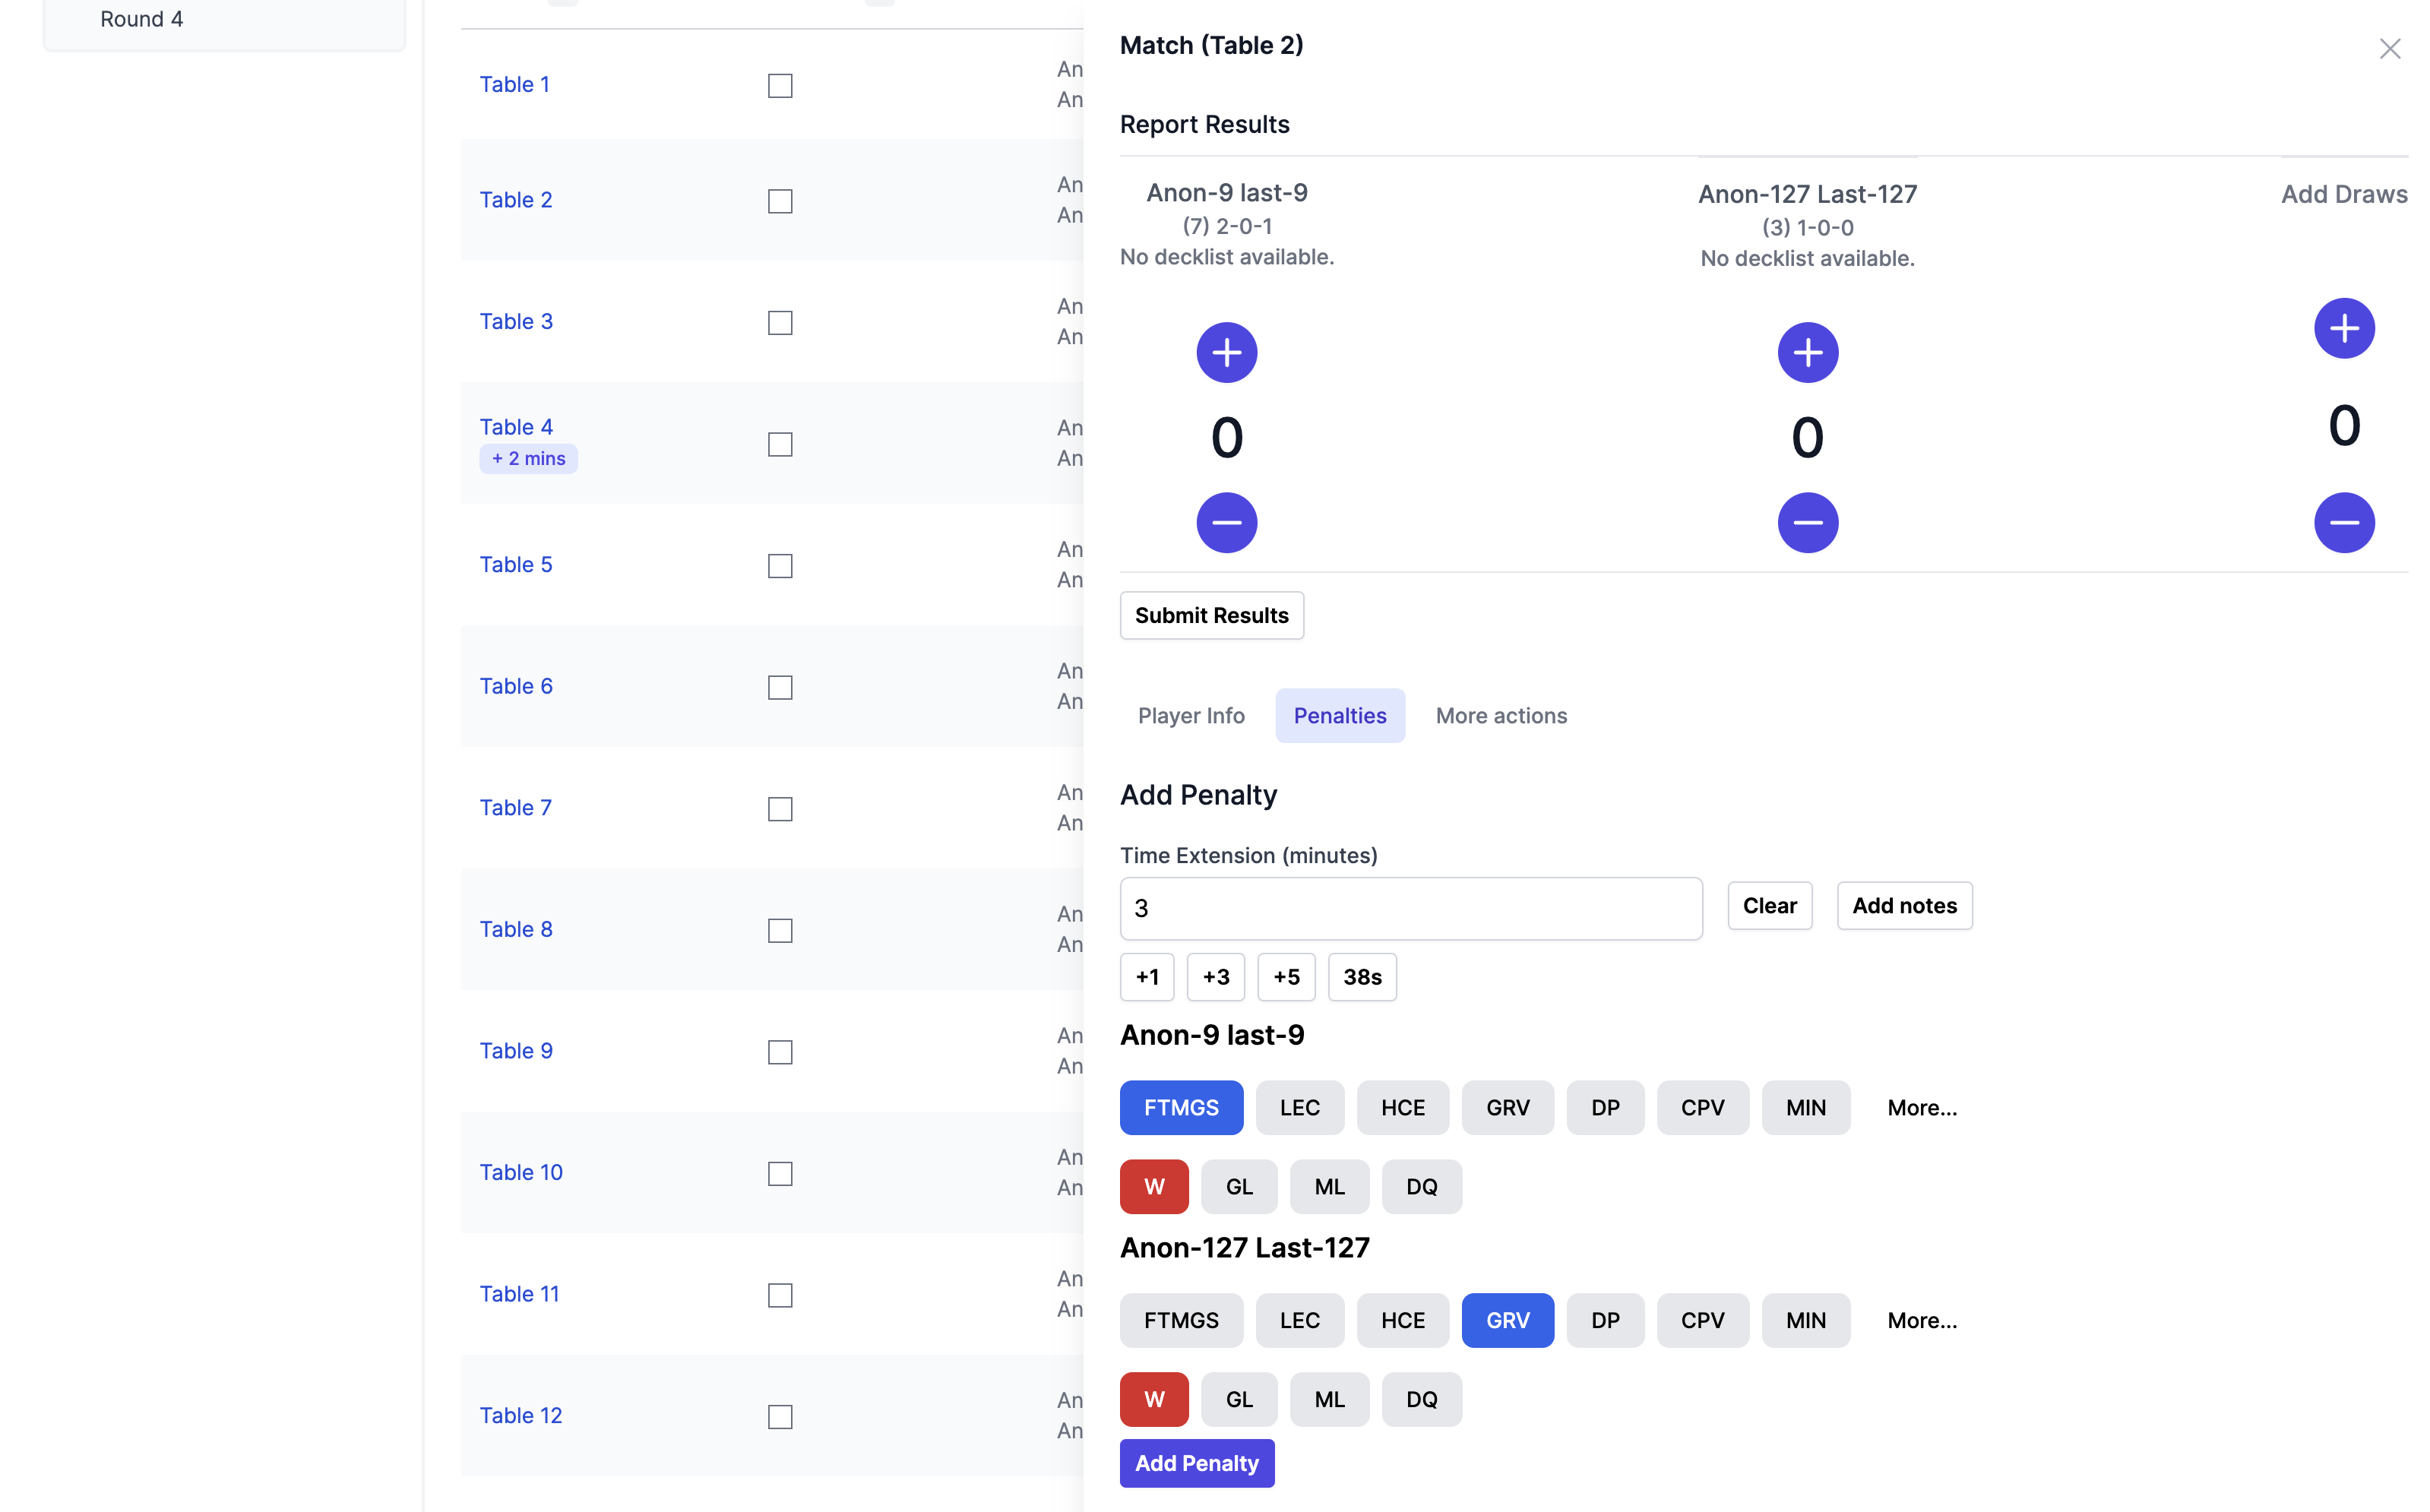Increase Anon-127 Last-127's match score
The height and width of the screenshot is (1512, 2430).
(x=1807, y=352)
